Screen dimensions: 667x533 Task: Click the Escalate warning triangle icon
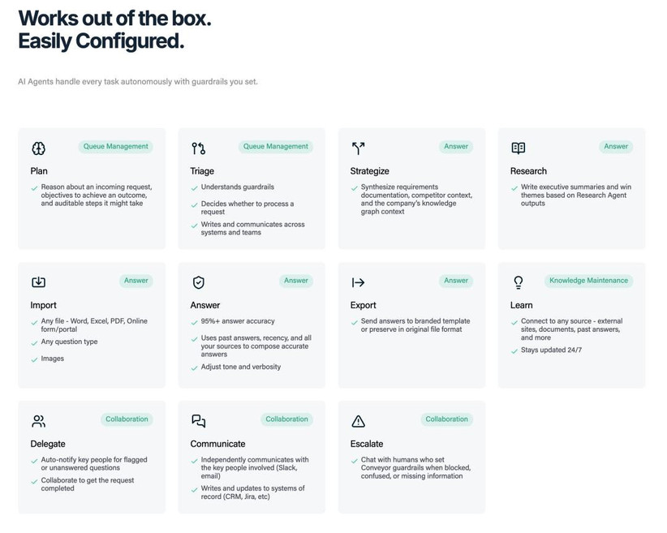click(358, 421)
